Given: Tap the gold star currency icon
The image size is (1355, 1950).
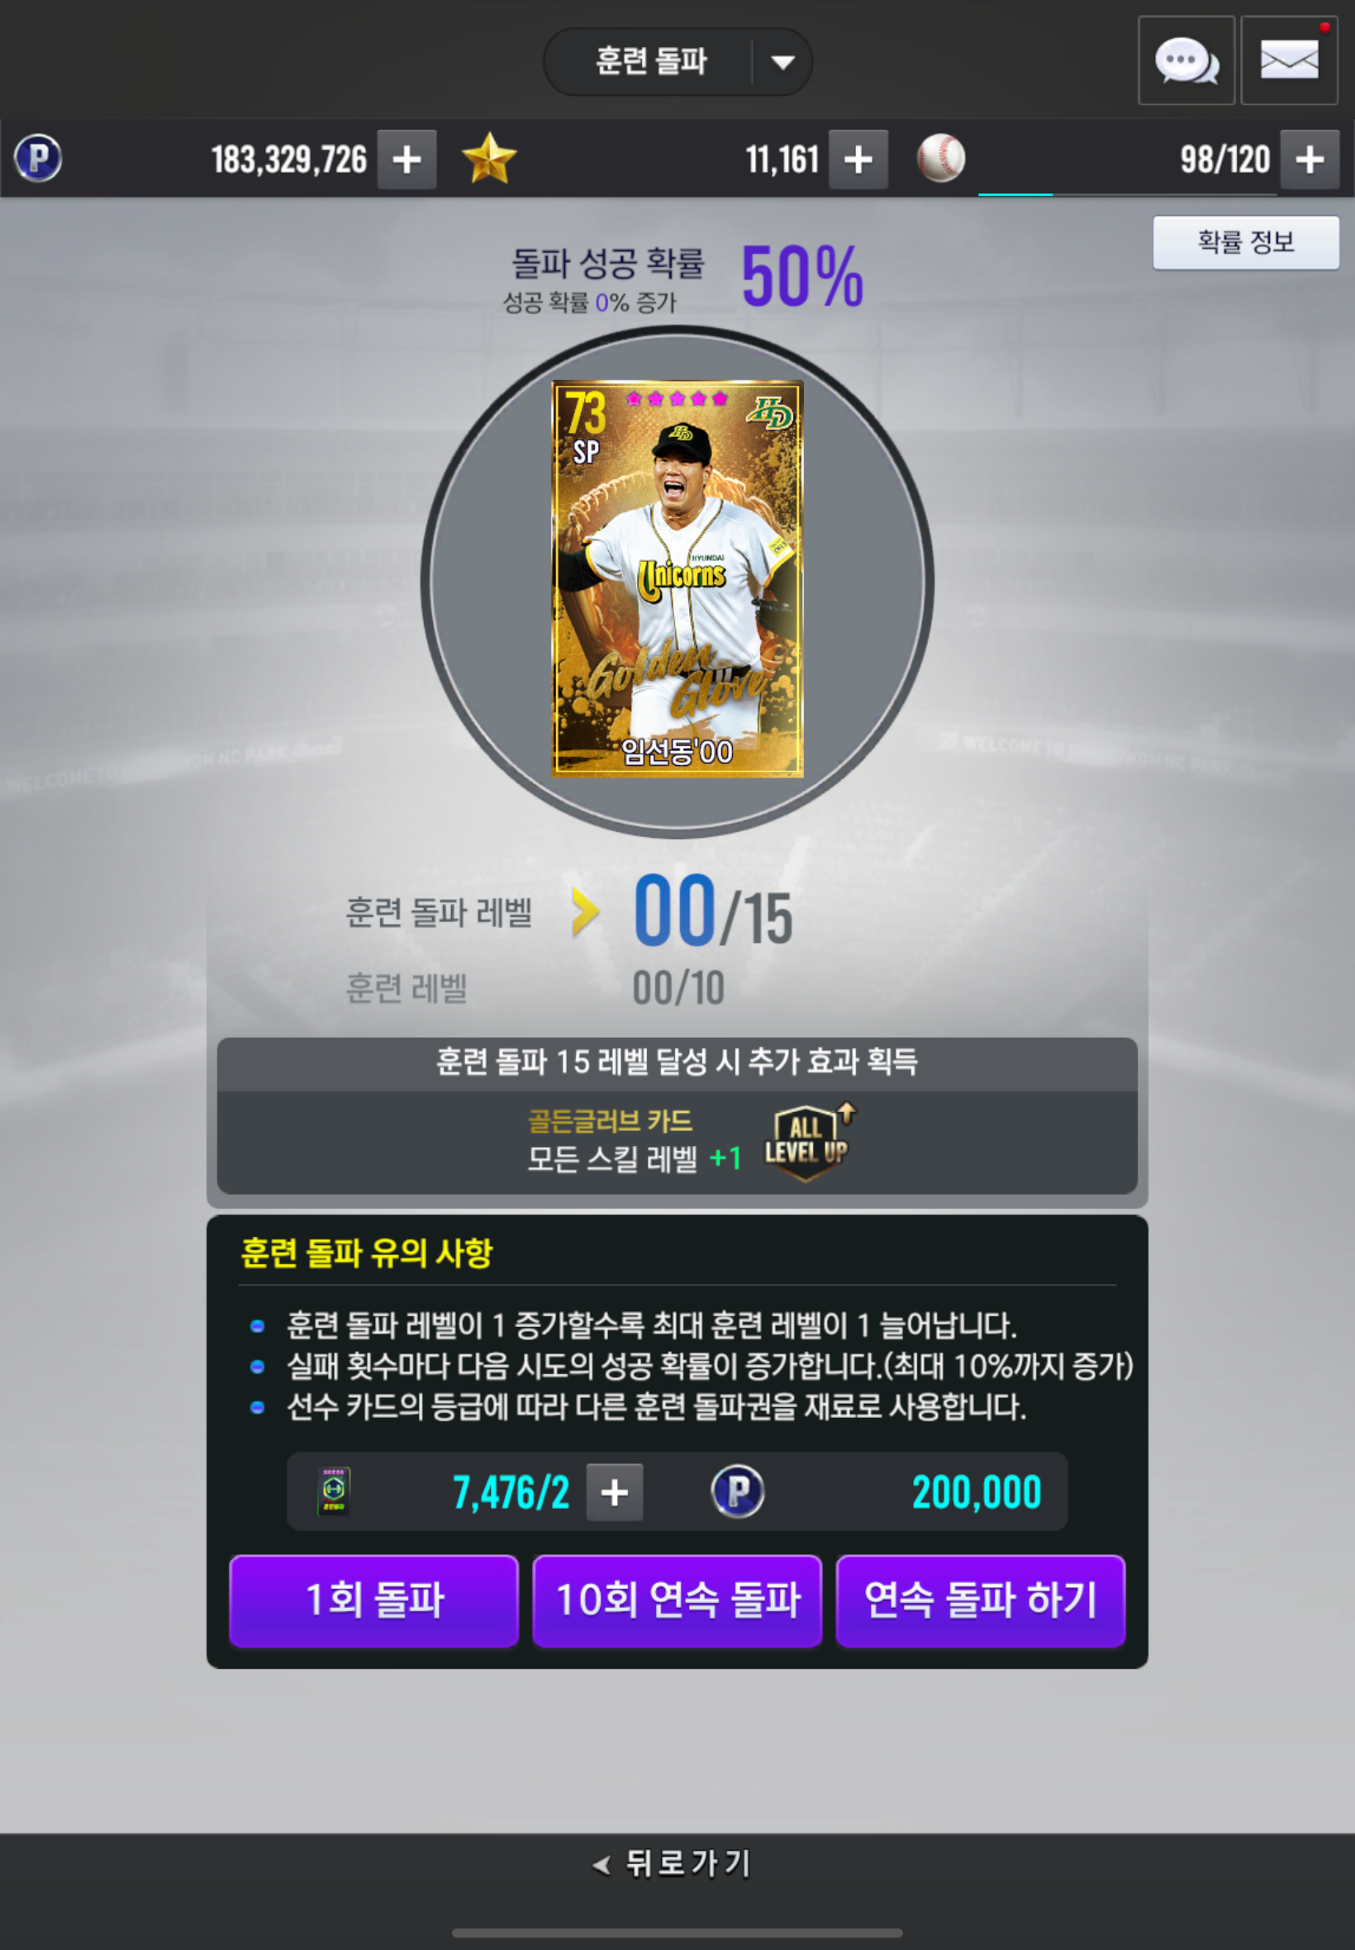Looking at the screenshot, I should (489, 159).
